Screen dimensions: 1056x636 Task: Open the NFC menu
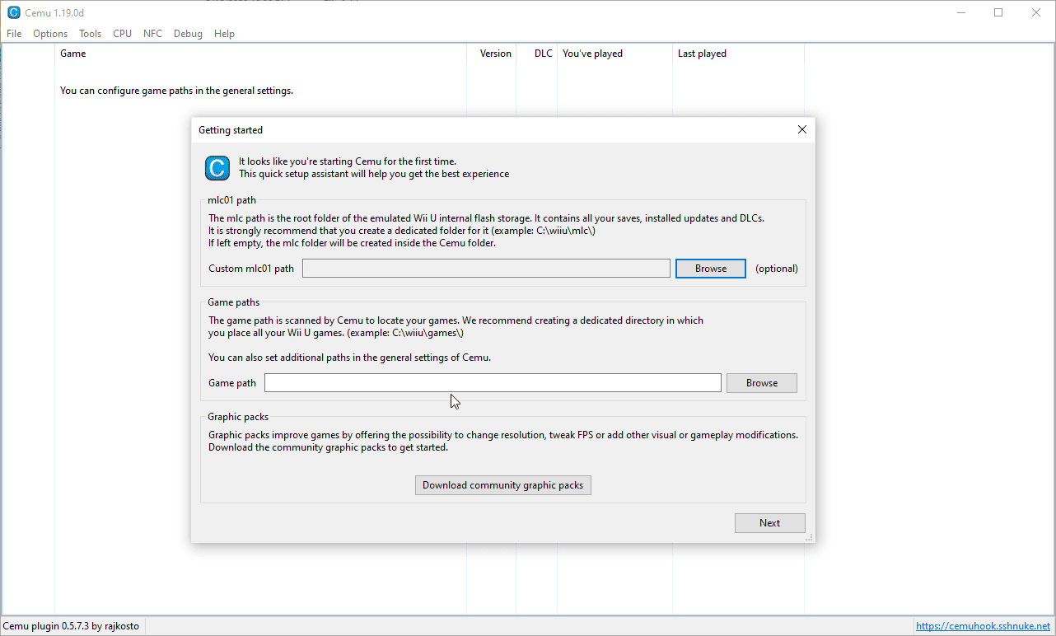pyautogui.click(x=152, y=34)
